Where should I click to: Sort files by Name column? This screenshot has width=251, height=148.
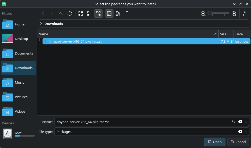[x=128, y=34]
